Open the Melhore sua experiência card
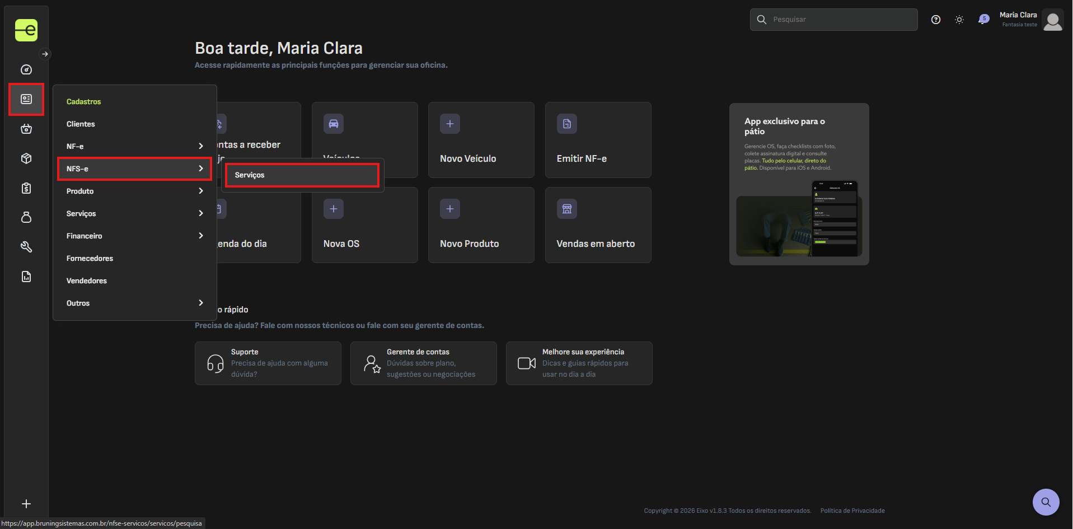Image resolution: width=1073 pixels, height=529 pixels. tap(579, 363)
